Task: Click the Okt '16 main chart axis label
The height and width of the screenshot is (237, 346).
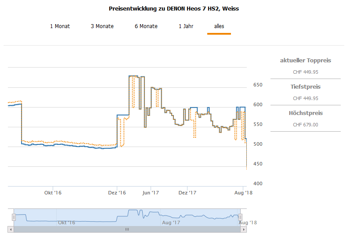Action: (52, 192)
